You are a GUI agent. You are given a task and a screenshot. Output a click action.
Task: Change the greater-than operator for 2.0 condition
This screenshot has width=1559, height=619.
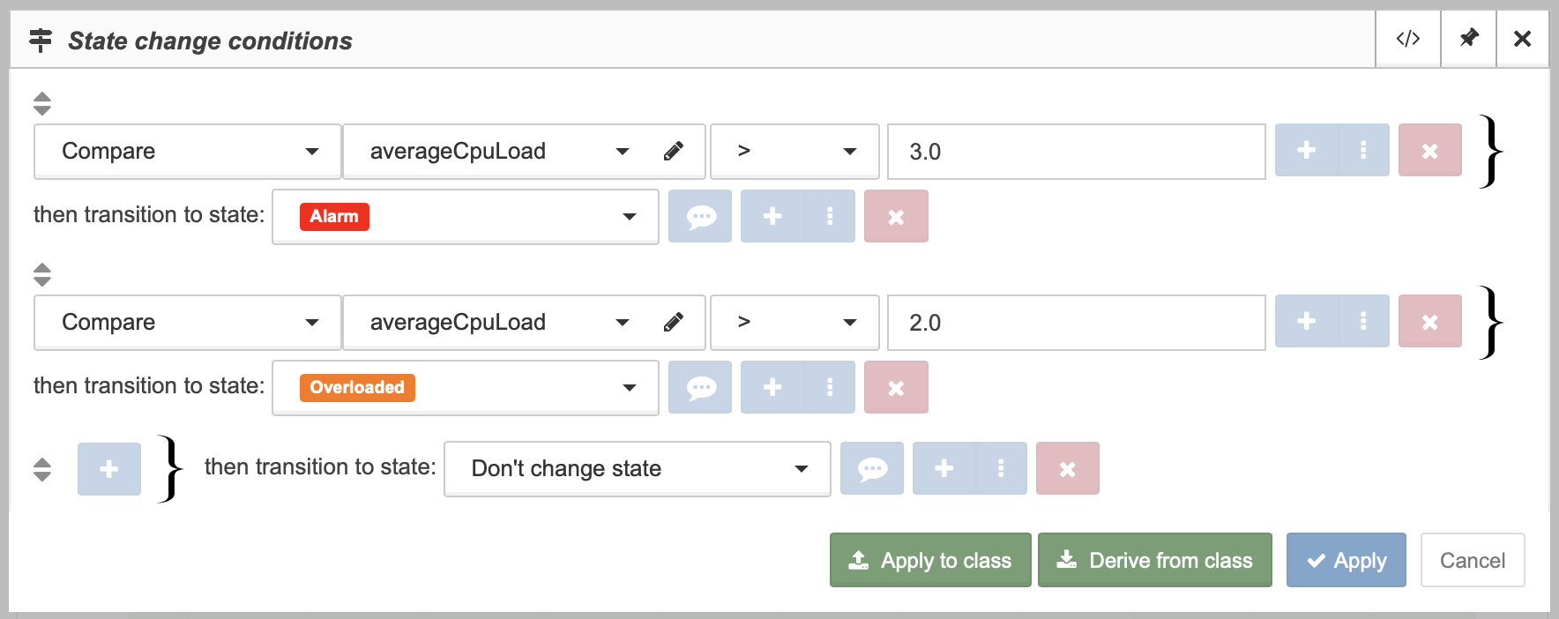click(x=795, y=323)
